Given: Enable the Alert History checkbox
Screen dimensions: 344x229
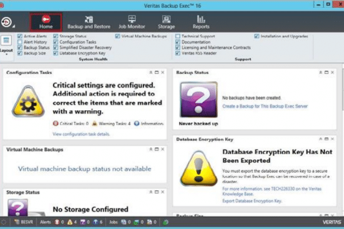Looking at the screenshot, I should (20, 42).
